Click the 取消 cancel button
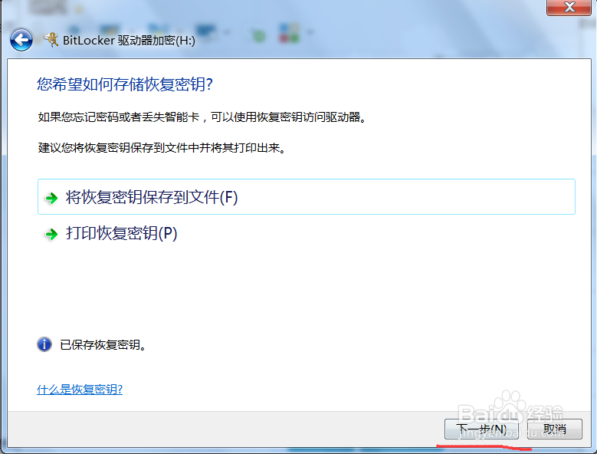Screen dimensions: 597x454 [554, 429]
